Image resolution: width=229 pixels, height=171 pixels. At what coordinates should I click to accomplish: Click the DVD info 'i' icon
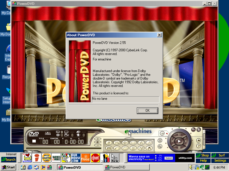pos(149,142)
